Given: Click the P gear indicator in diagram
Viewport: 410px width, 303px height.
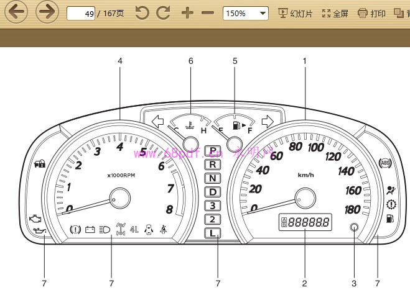Looking at the screenshot, I should point(213,151).
